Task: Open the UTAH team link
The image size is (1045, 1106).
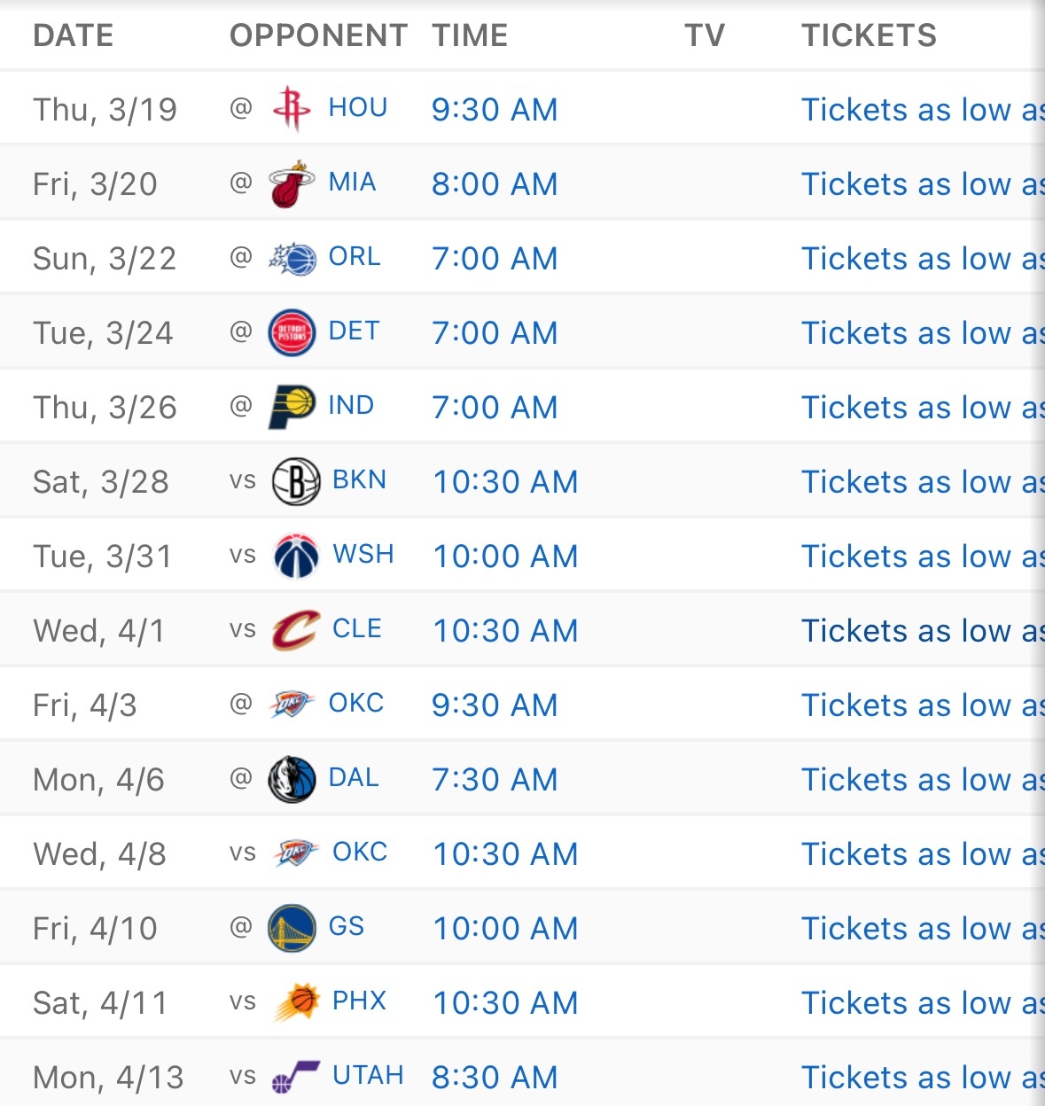Action: point(368,1076)
